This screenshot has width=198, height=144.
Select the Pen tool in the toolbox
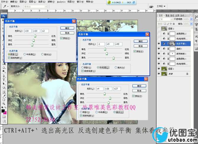[x=4, y=76]
